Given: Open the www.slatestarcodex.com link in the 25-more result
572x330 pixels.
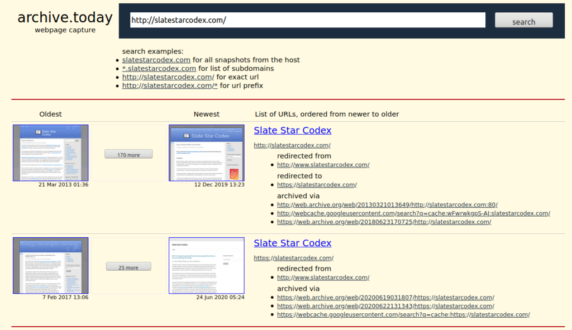Looking at the screenshot, I should pos(323,278).
